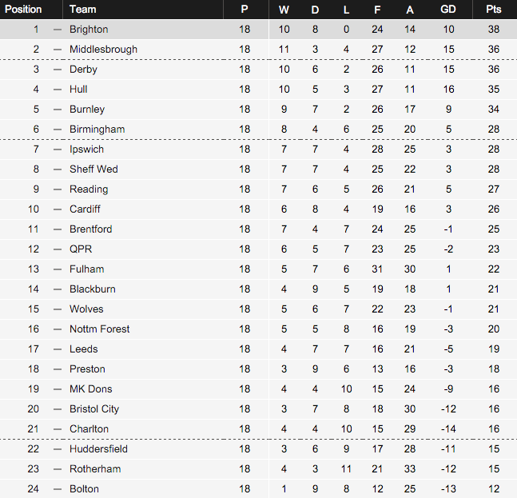
Task: Click the dash movement icon beside Leeds
Action: click(58, 349)
